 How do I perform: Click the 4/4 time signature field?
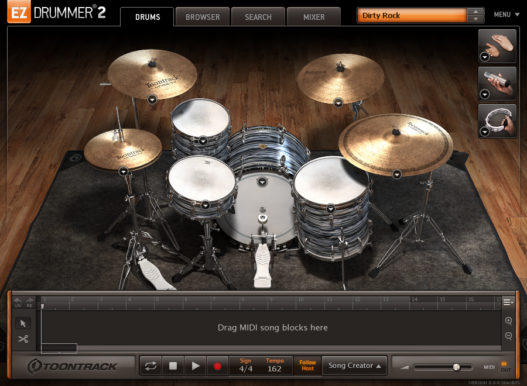(246, 368)
